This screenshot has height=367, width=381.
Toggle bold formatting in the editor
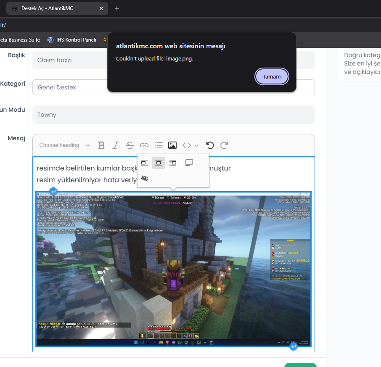click(x=101, y=145)
